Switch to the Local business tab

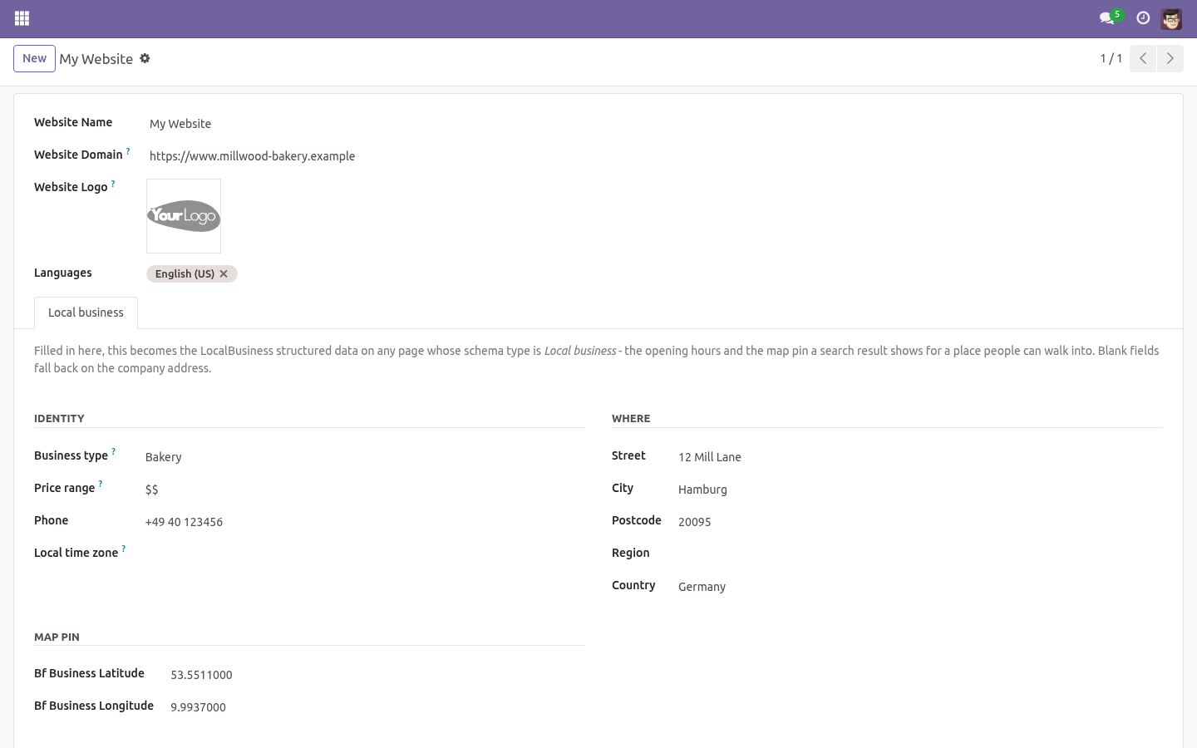(x=86, y=312)
